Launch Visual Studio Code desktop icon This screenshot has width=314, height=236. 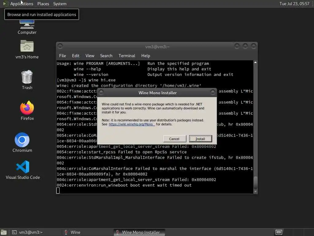pos(23,170)
